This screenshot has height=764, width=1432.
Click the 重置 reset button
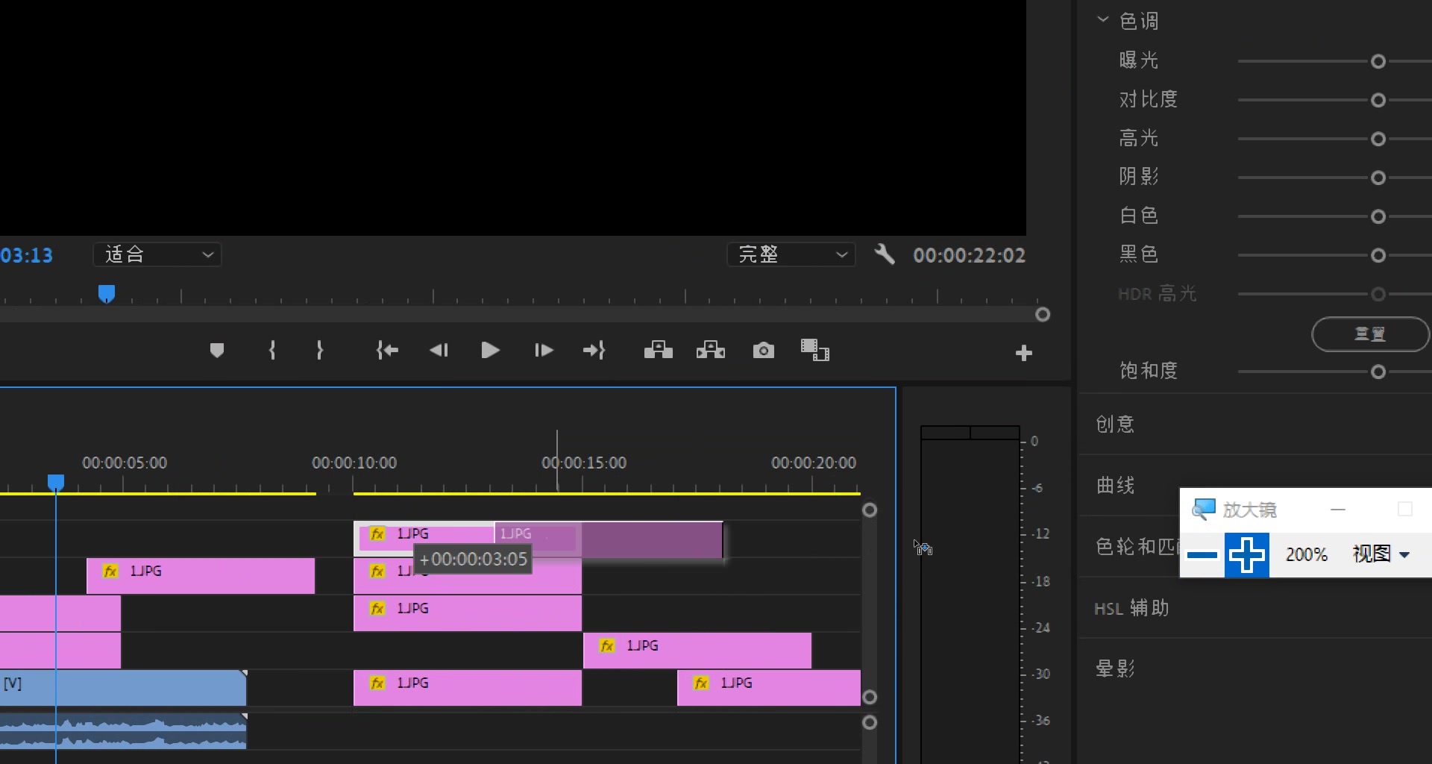(1370, 334)
